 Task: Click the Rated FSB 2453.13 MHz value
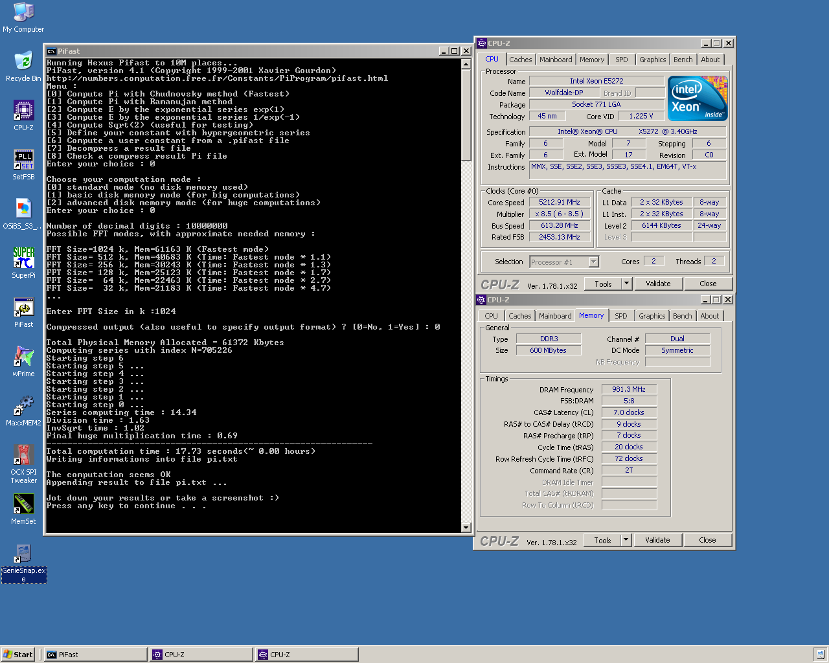(560, 237)
